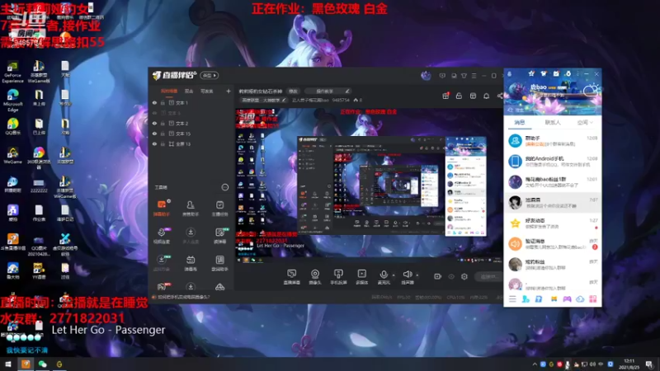660x371 pixels.
Task: Open the toolbox more-options circle button
Action: [x=225, y=187]
